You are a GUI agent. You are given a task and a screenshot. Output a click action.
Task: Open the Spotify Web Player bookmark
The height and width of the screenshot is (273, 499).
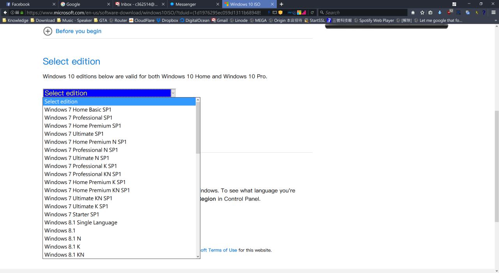[x=374, y=21]
